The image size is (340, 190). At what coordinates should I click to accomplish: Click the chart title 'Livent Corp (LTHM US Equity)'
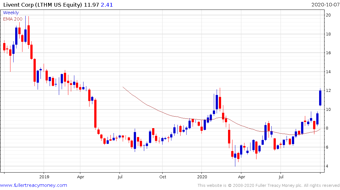(x=43, y=5)
